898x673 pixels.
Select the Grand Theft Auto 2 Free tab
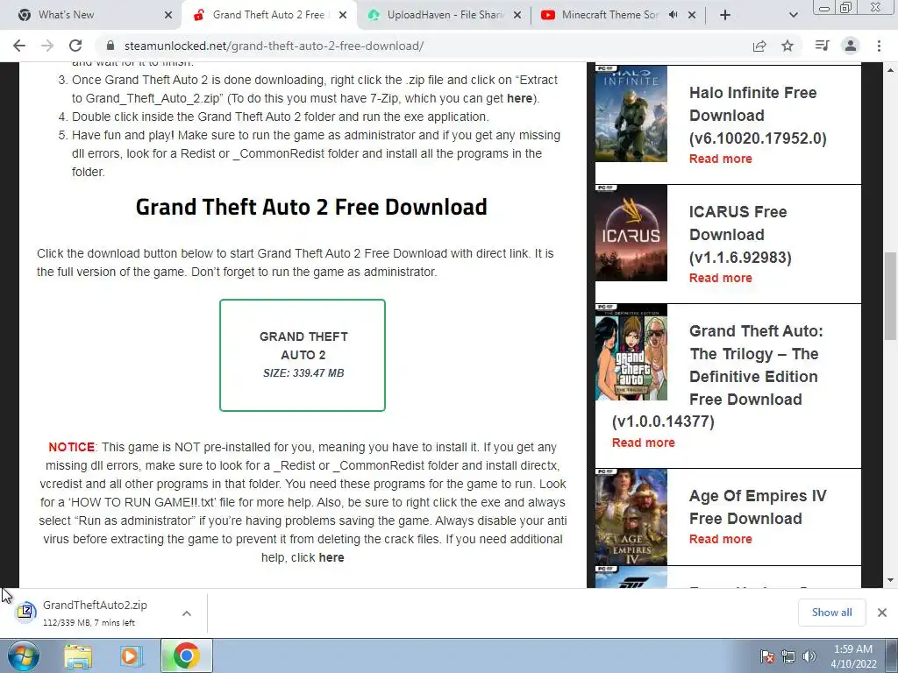coord(268,15)
